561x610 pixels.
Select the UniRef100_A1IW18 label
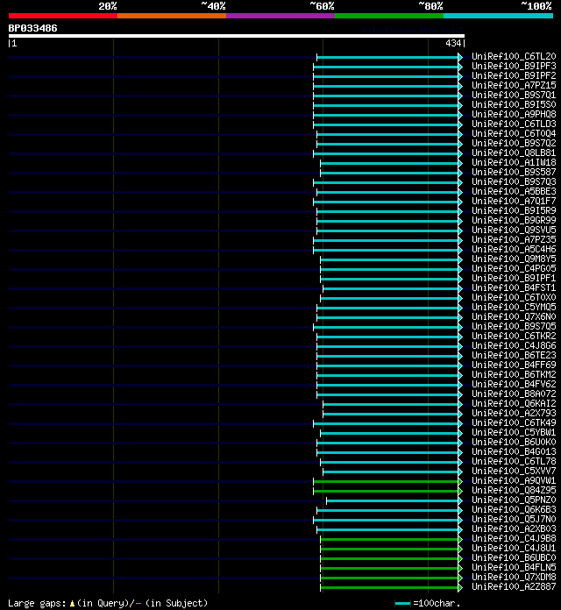[x=514, y=163]
